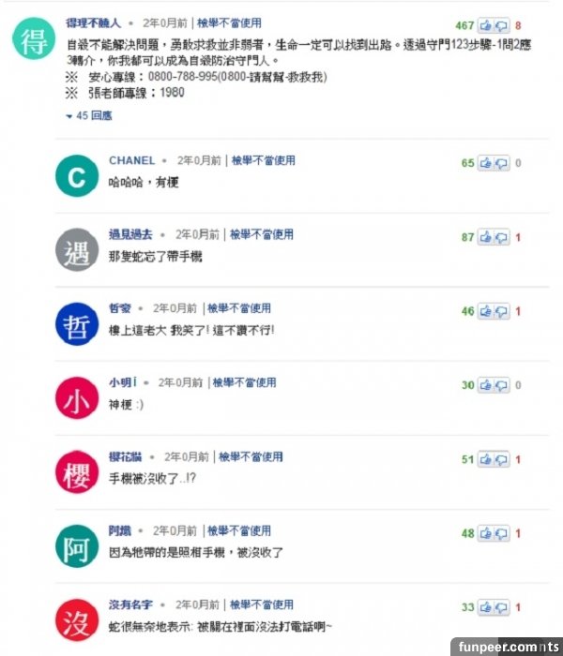Collapse the 45 回應 replies list
The image size is (563, 656).
click(x=89, y=115)
